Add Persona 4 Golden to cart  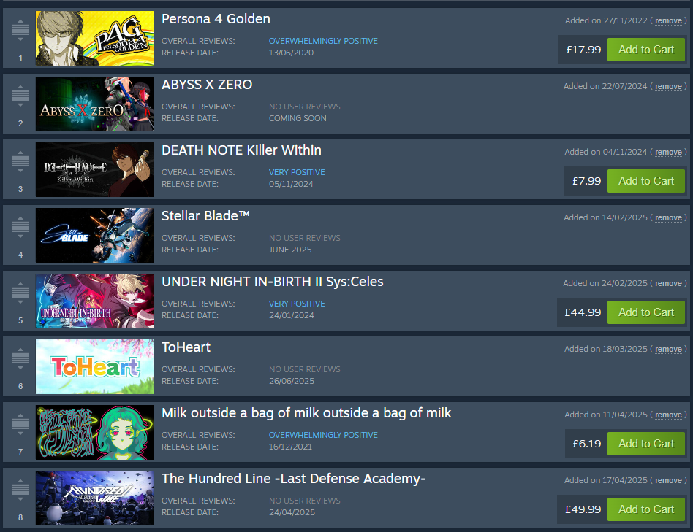[x=645, y=50]
